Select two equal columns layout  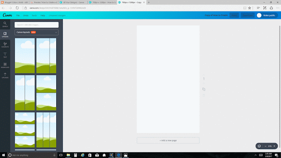[x=25, y=93]
